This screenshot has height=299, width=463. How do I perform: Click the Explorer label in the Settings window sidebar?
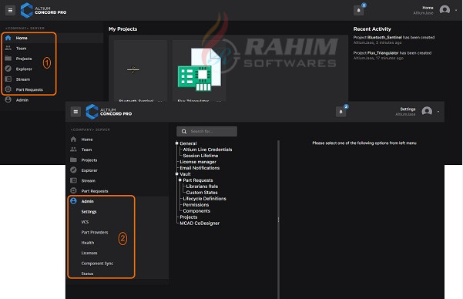point(89,170)
